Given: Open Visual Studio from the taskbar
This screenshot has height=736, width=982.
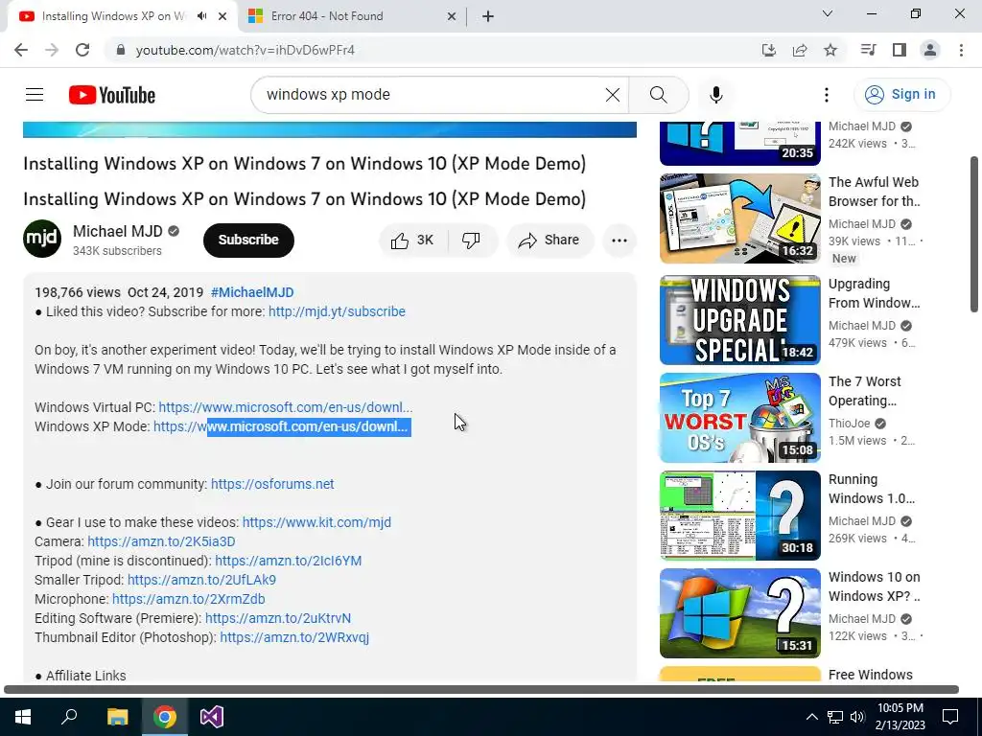Looking at the screenshot, I should click(212, 717).
